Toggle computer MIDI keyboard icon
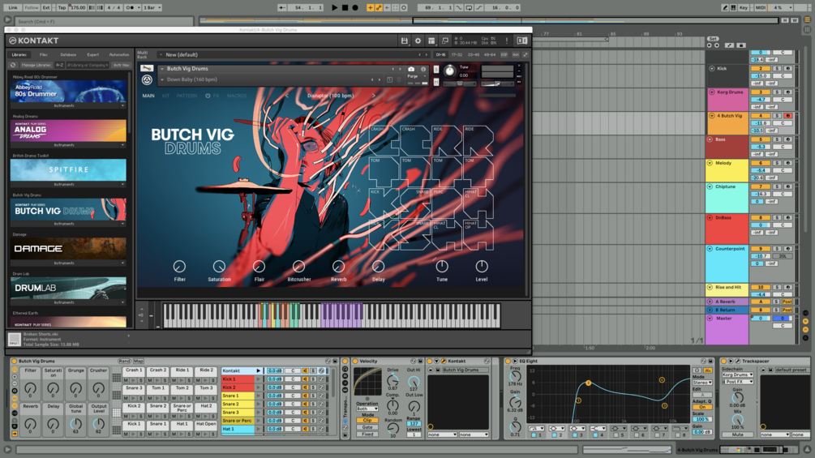This screenshot has width=815, height=458. point(733,8)
